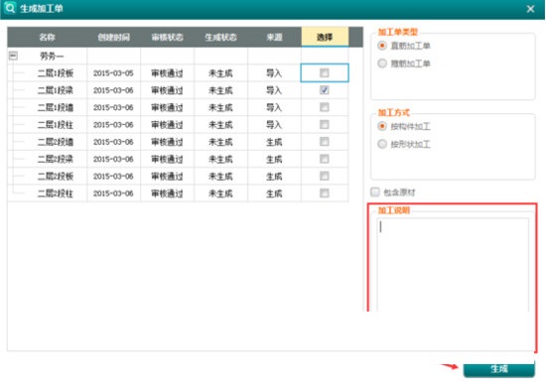The width and height of the screenshot is (546, 381).
Task: Select the 二层1段梁 row name
Action: [x=56, y=90]
